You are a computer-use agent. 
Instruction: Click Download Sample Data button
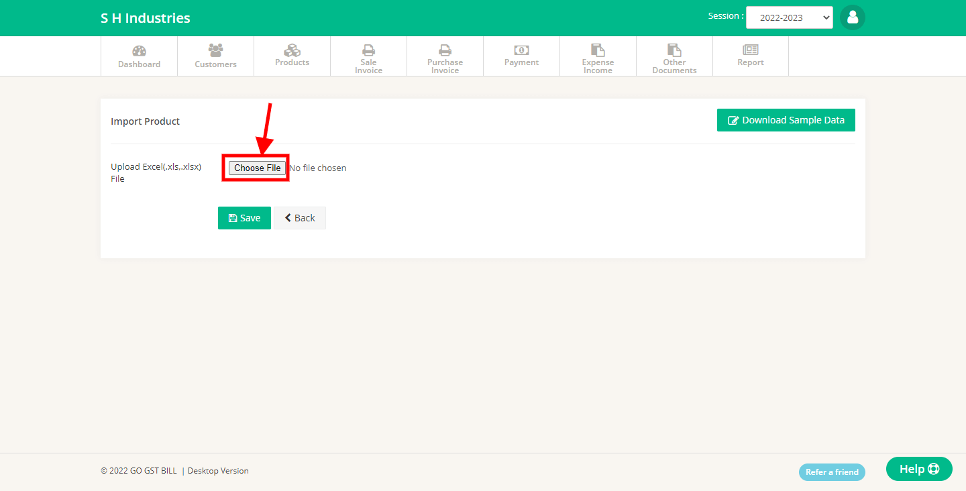pyautogui.click(x=786, y=120)
